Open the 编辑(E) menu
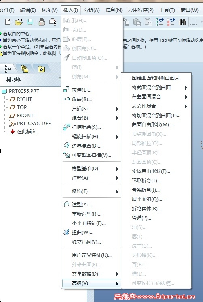203x302 pixels. [x=28, y=10]
